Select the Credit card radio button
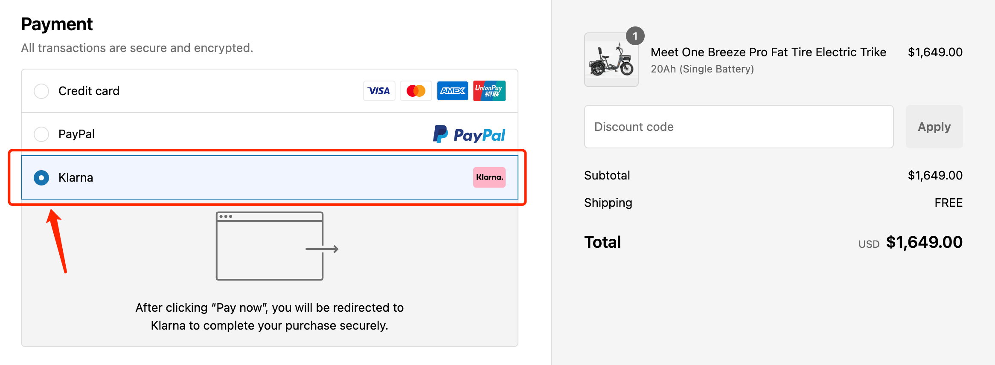This screenshot has height=365, width=995. pos(41,91)
